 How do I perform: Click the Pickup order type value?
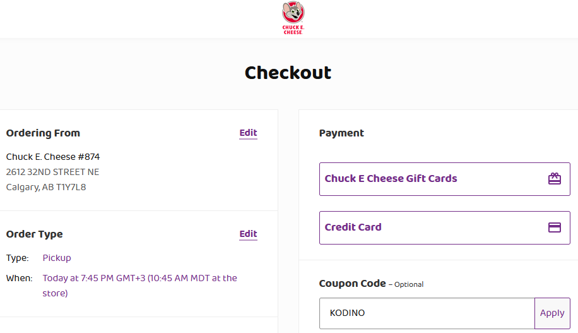(x=57, y=258)
